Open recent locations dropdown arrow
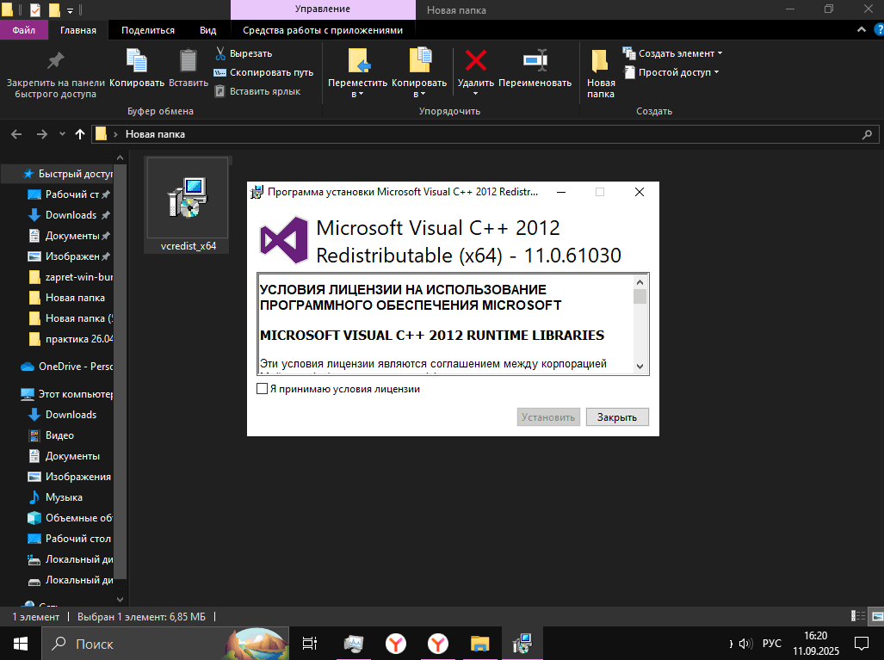This screenshot has width=884, height=660. click(x=62, y=134)
